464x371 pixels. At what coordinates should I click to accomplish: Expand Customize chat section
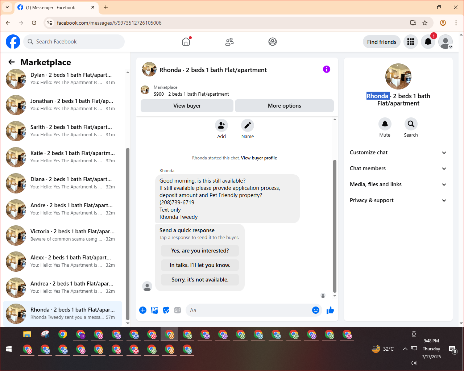point(398,153)
